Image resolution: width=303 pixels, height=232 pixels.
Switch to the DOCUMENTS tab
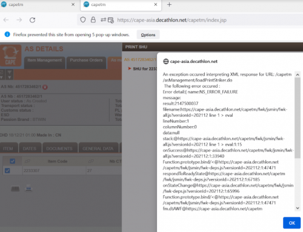59,149
